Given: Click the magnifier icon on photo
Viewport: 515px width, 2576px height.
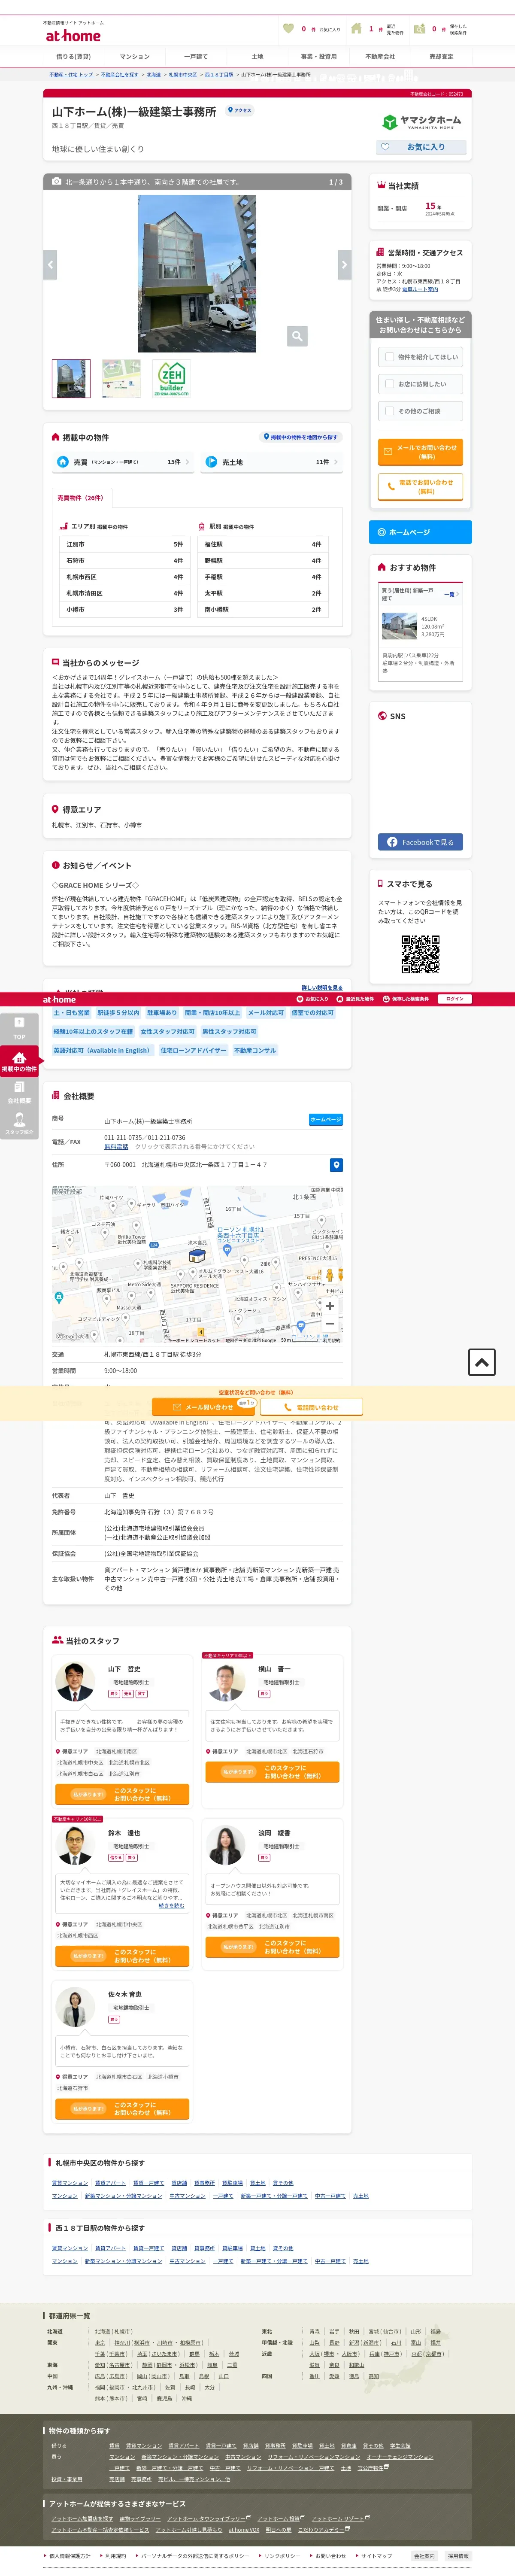Looking at the screenshot, I should pos(297,336).
